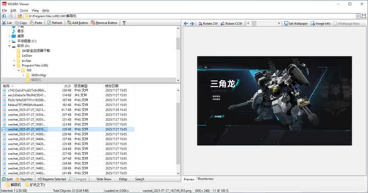The image size is (368, 193).
Task: Click the Paste toolbar icon
Action: pos(32,22)
